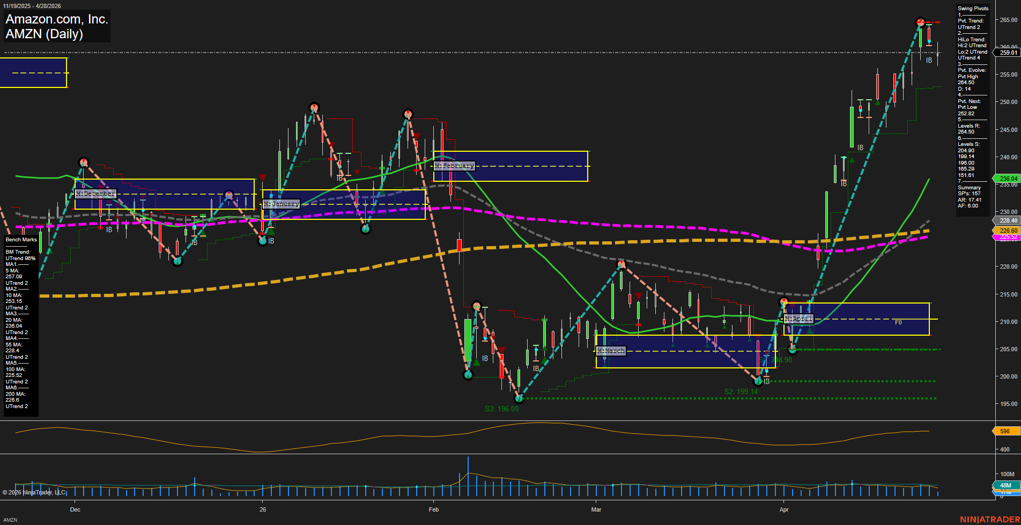Click the green 236.04 moving average price tag
Viewport: 1021px width, 525px height.
tap(1008, 179)
